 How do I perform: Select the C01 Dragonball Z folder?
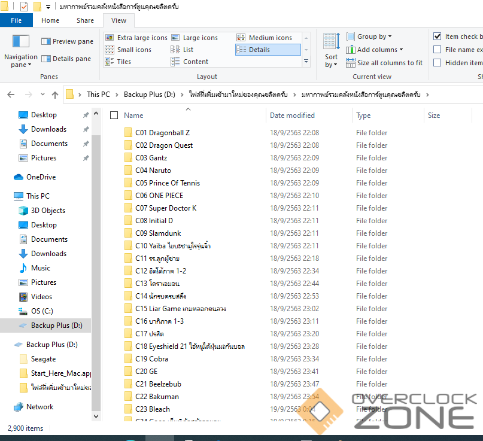pyautogui.click(x=163, y=133)
